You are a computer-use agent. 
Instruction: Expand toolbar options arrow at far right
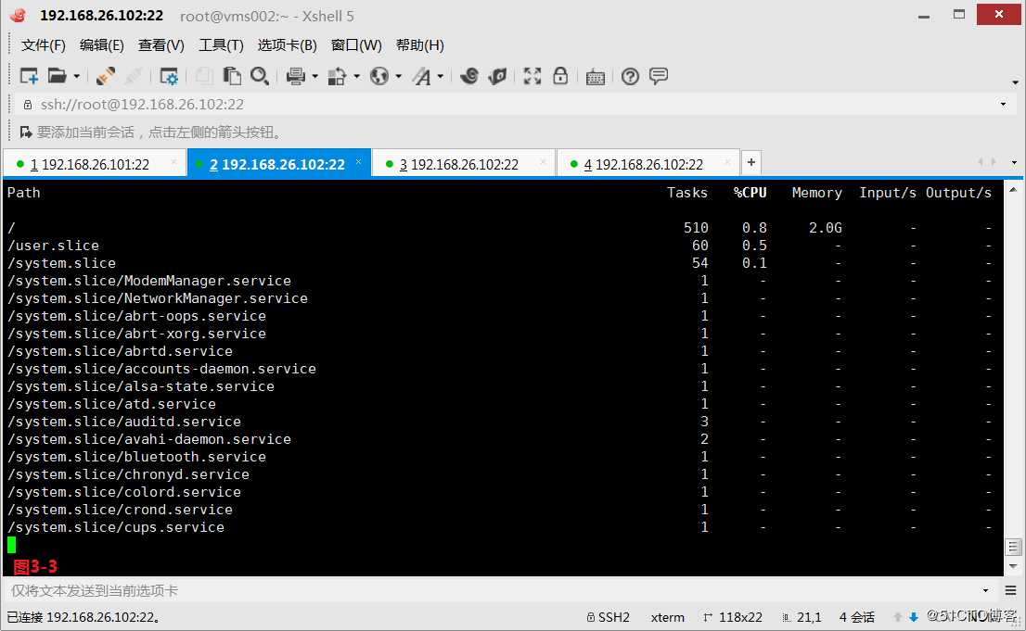point(1015,82)
